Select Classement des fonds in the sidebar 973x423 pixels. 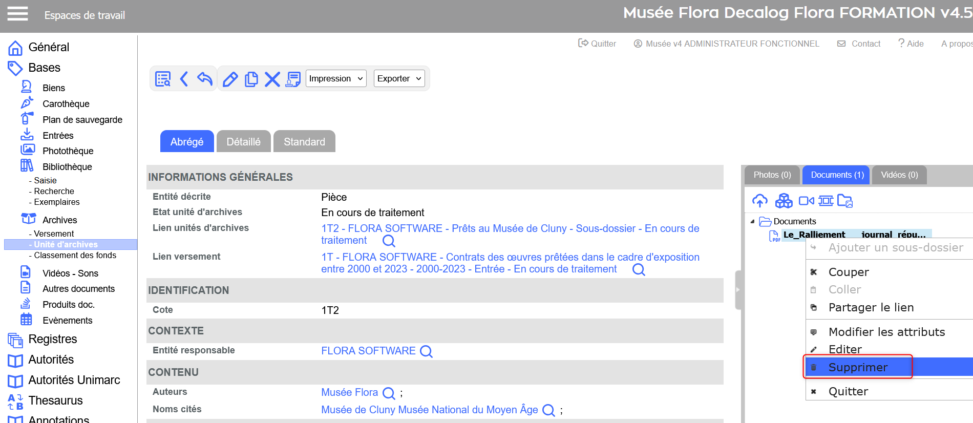coord(75,255)
